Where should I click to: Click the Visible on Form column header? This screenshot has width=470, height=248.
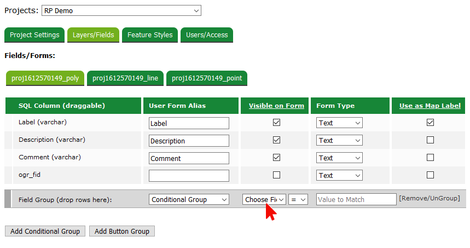pos(276,106)
